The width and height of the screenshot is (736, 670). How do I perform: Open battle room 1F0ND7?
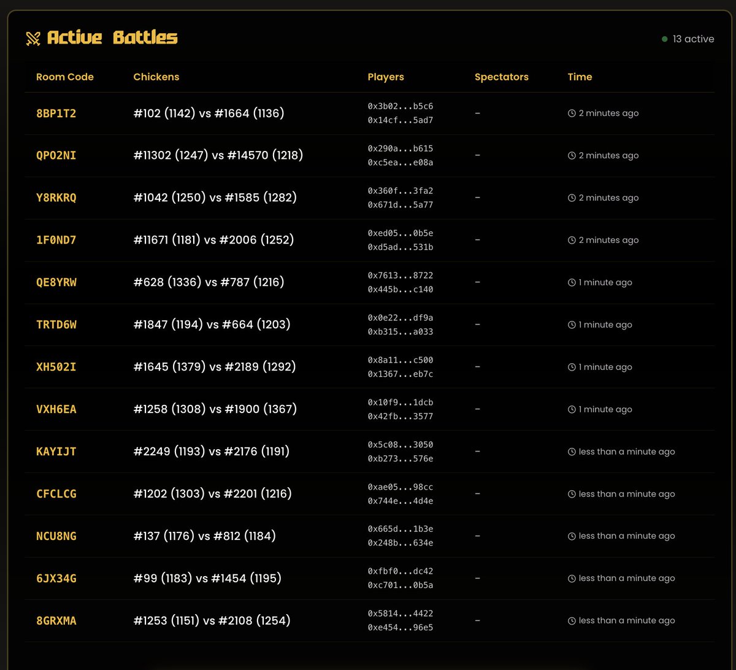[x=56, y=241]
